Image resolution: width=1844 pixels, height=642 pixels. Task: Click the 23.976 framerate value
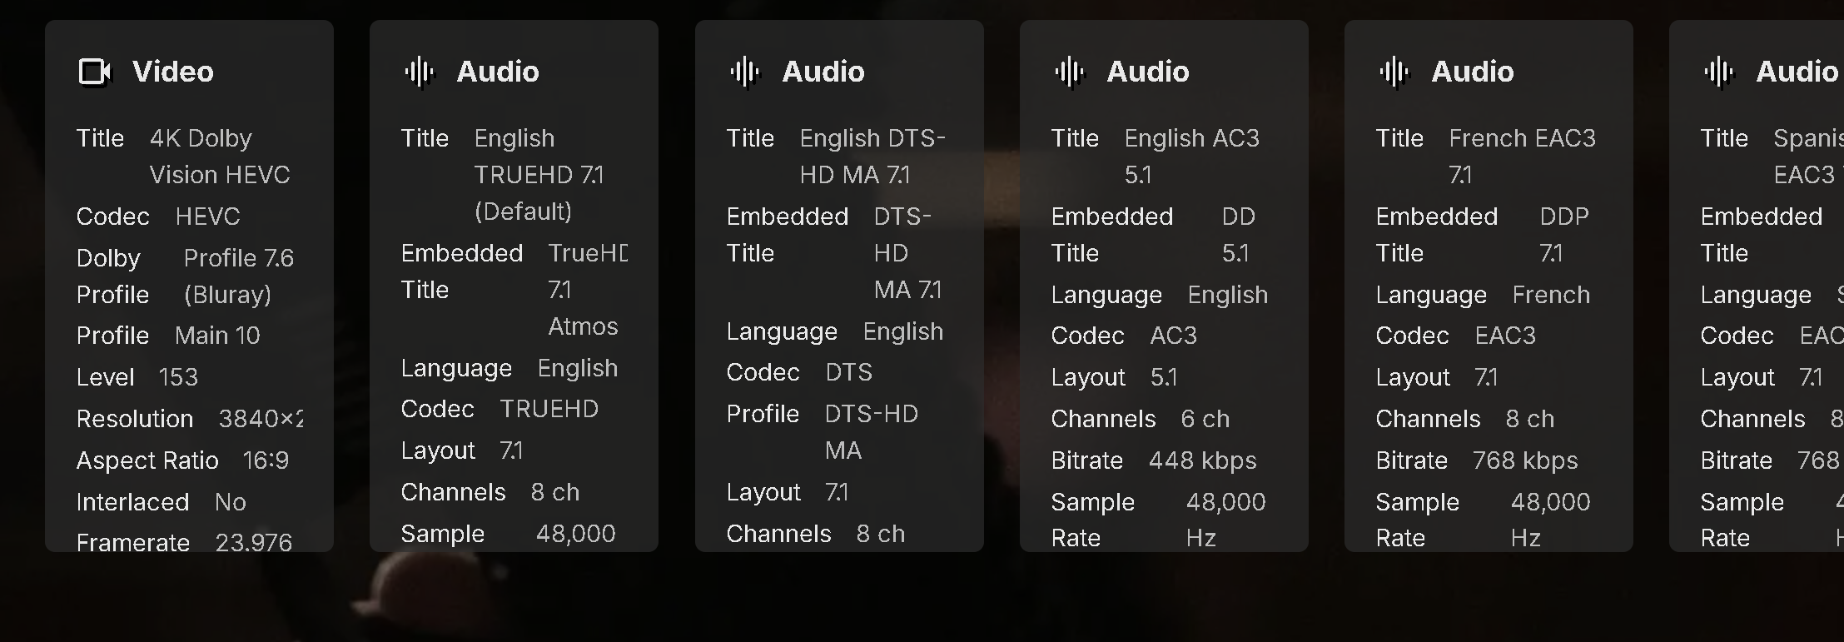coord(253,542)
